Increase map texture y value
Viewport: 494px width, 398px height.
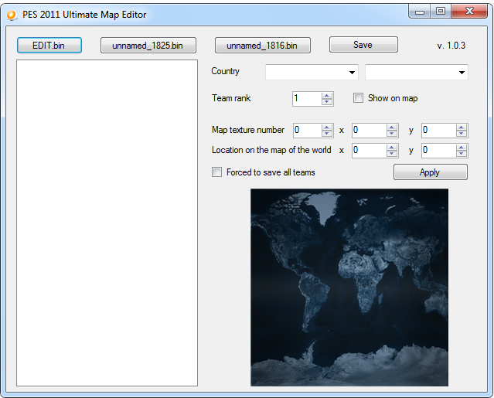click(x=462, y=128)
